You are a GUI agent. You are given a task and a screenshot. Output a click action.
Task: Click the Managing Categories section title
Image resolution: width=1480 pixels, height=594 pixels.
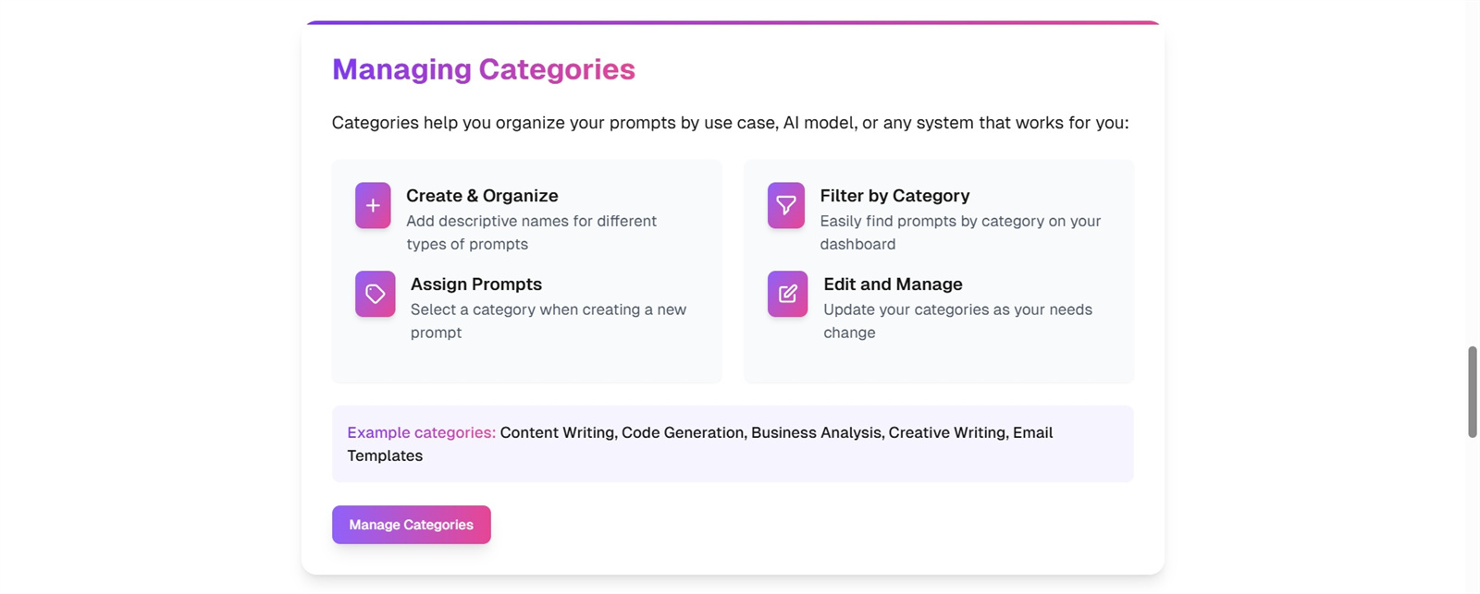[484, 69]
